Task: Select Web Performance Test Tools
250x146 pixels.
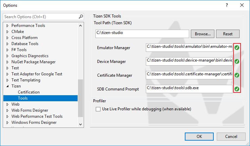Action: pos(37,116)
